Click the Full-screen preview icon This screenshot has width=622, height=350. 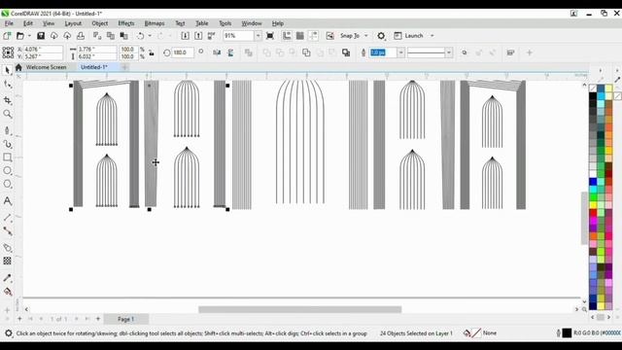[x=270, y=36]
